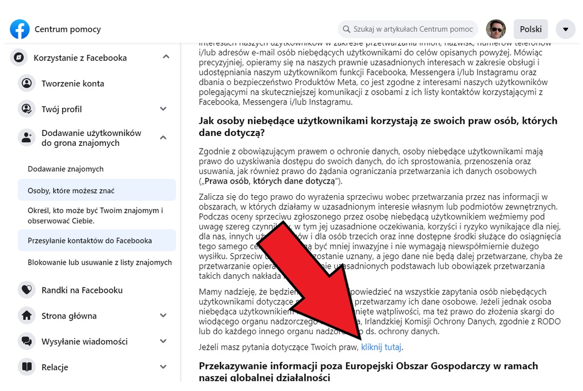The height and width of the screenshot is (391, 583).
Task: Click the book icon for Relacje
Action: pyautogui.click(x=27, y=367)
